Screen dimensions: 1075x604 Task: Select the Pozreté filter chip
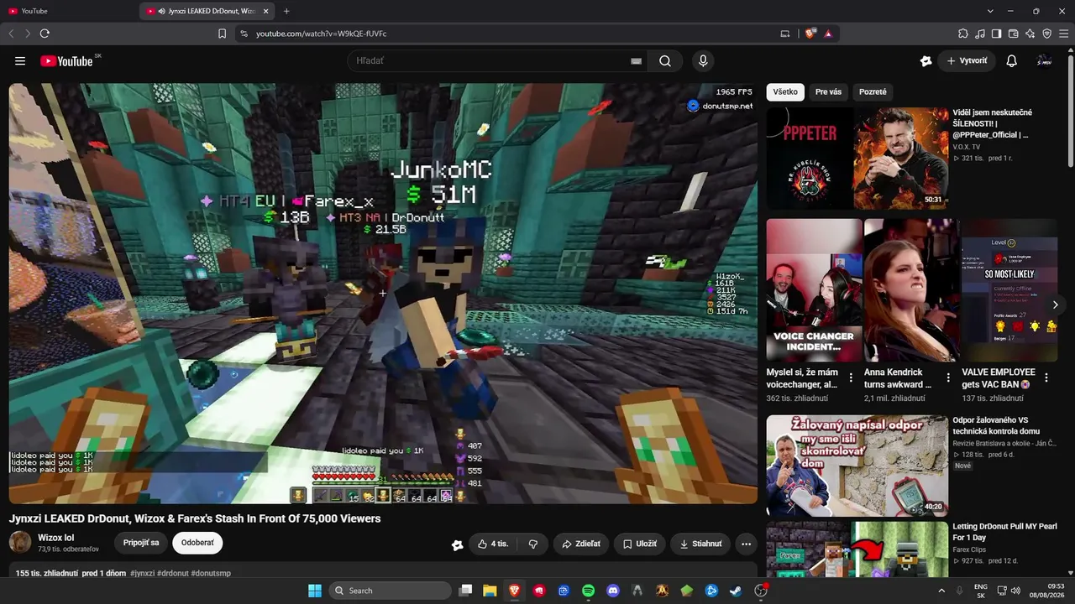pyautogui.click(x=873, y=92)
